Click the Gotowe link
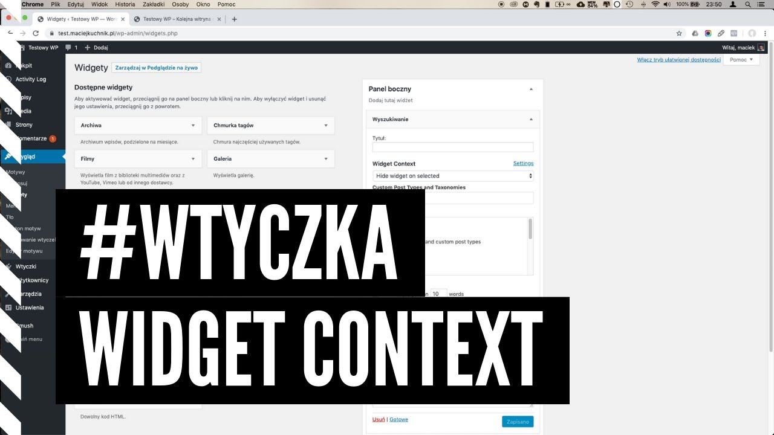This screenshot has height=435, width=774. 398,419
